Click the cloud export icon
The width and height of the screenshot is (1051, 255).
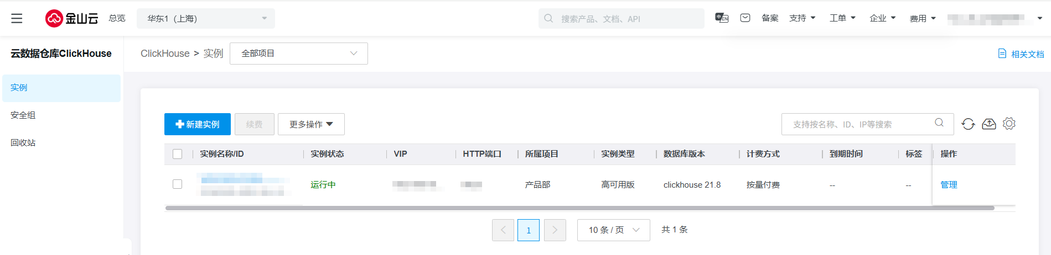[989, 124]
